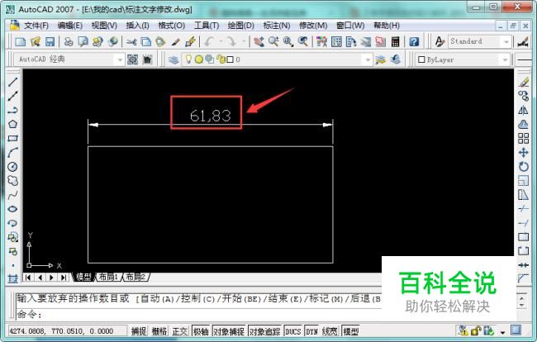Switch to the 布局1 layout tab
The height and width of the screenshot is (342, 537).
click(108, 277)
